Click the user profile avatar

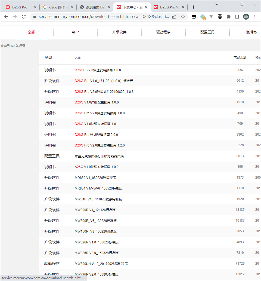pyautogui.click(x=246, y=17)
